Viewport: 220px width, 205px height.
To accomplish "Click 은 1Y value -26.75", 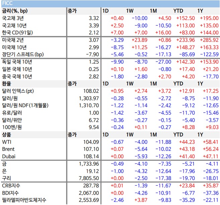I will 211,171.
